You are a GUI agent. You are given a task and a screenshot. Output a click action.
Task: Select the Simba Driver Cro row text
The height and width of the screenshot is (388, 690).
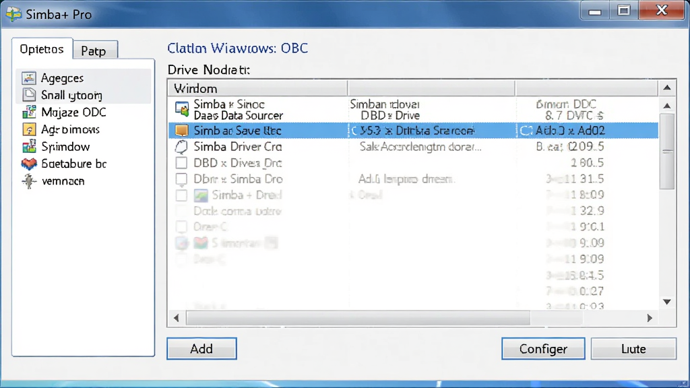pos(238,146)
